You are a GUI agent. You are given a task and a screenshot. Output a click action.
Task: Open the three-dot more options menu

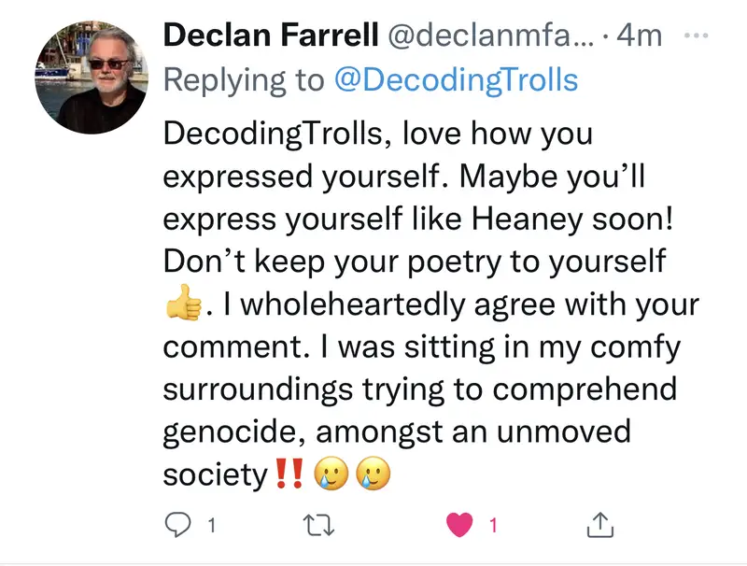[x=697, y=35]
